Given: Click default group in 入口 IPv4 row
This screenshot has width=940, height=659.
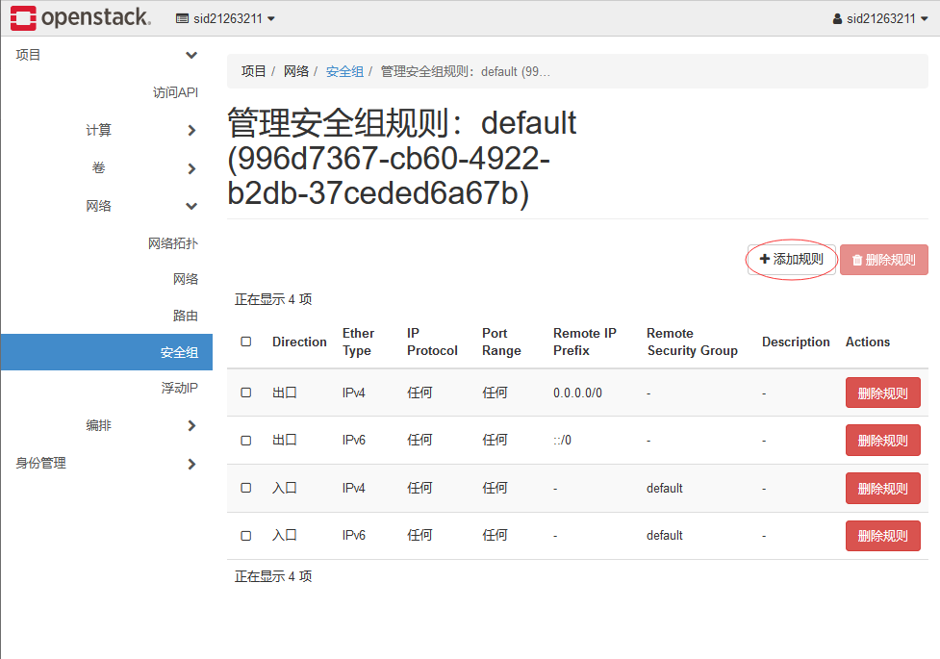Looking at the screenshot, I should coord(664,488).
